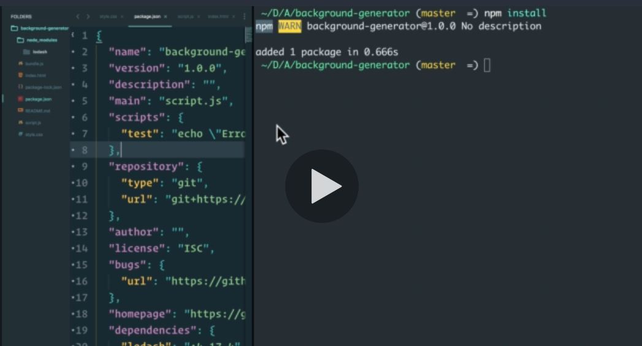Click "background-generator@1.0.0 No description" warning text
This screenshot has height=346, width=642.
click(x=424, y=26)
